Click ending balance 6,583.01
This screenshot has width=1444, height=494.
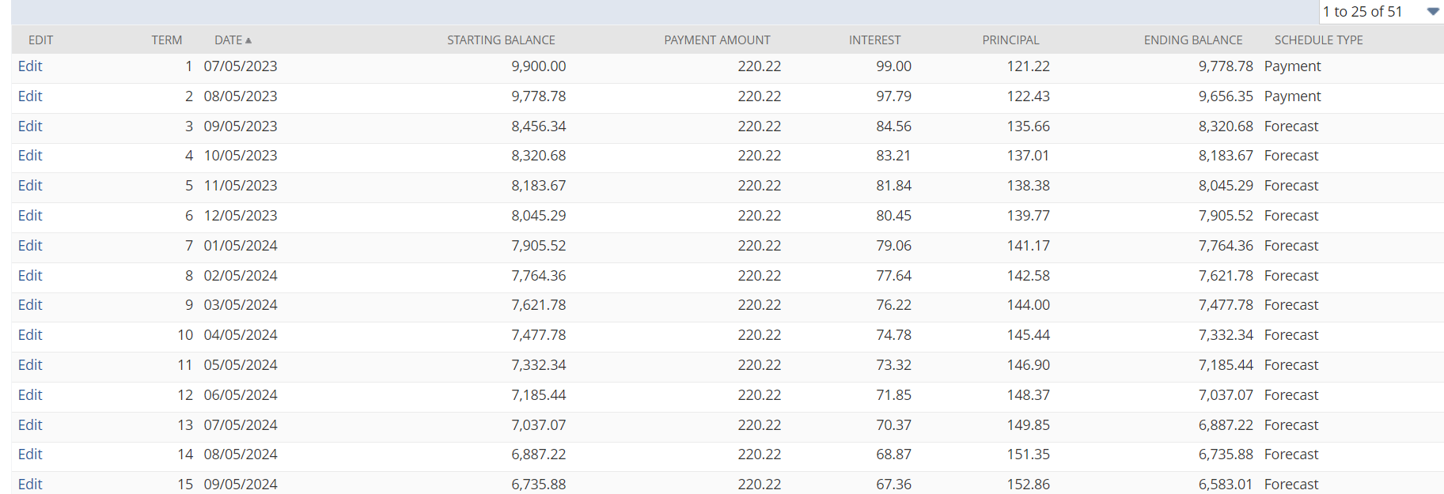coord(1226,485)
